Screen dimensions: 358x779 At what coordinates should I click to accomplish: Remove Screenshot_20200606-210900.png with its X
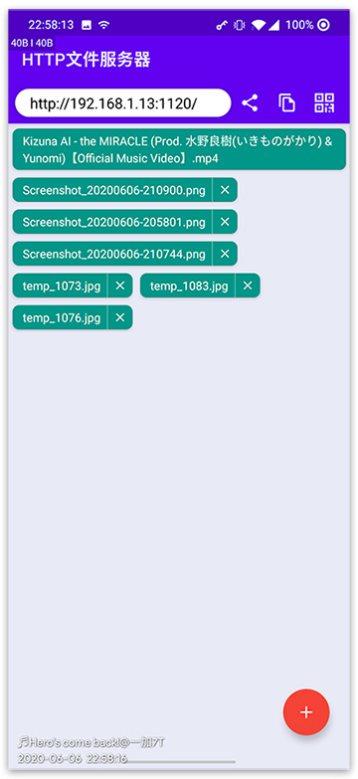[x=225, y=190]
